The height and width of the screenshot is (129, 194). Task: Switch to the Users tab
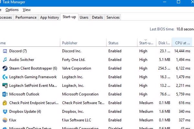click(x=84, y=17)
